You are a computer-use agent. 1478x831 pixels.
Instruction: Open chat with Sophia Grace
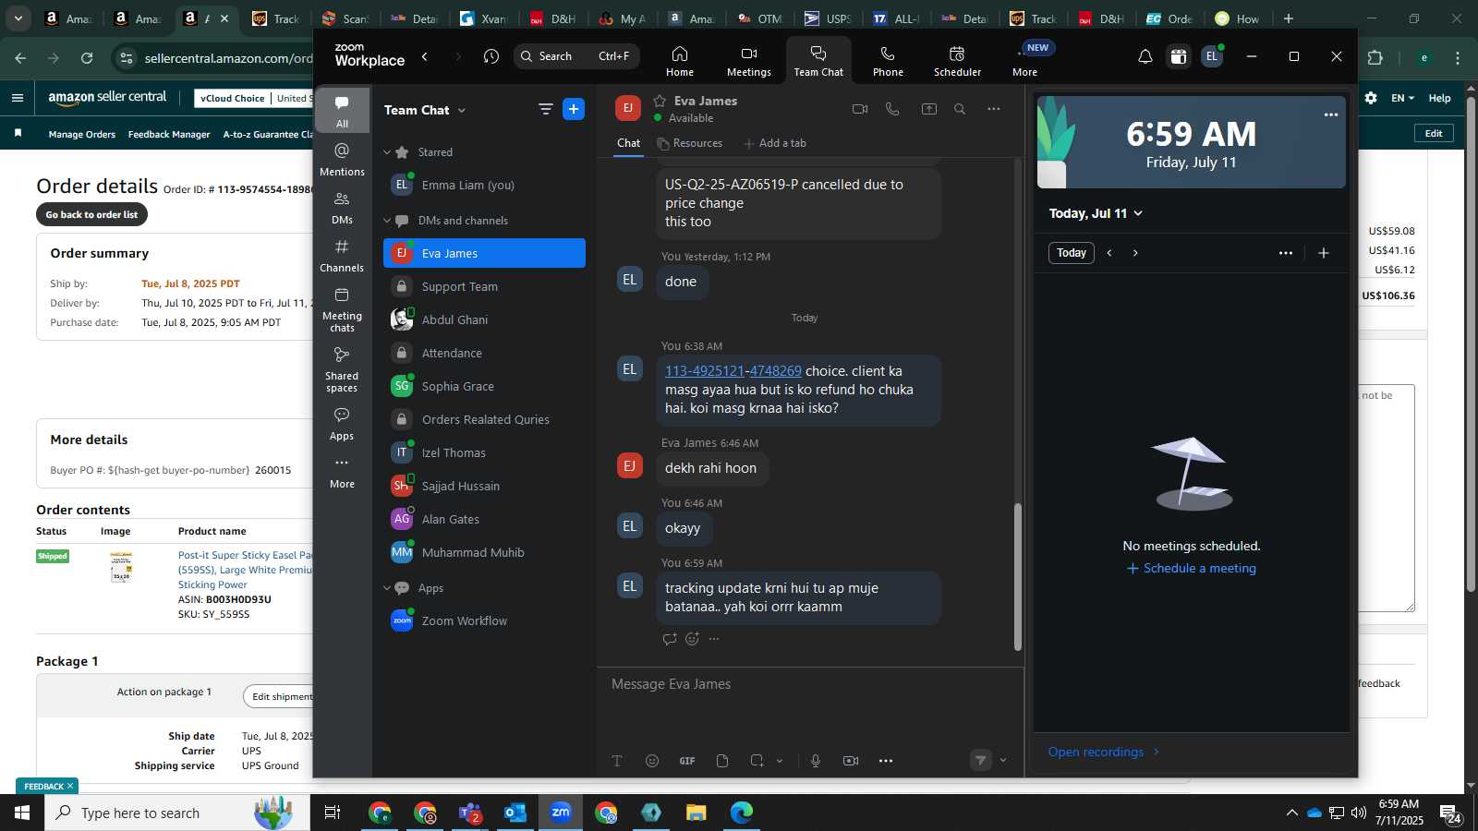[484, 386]
